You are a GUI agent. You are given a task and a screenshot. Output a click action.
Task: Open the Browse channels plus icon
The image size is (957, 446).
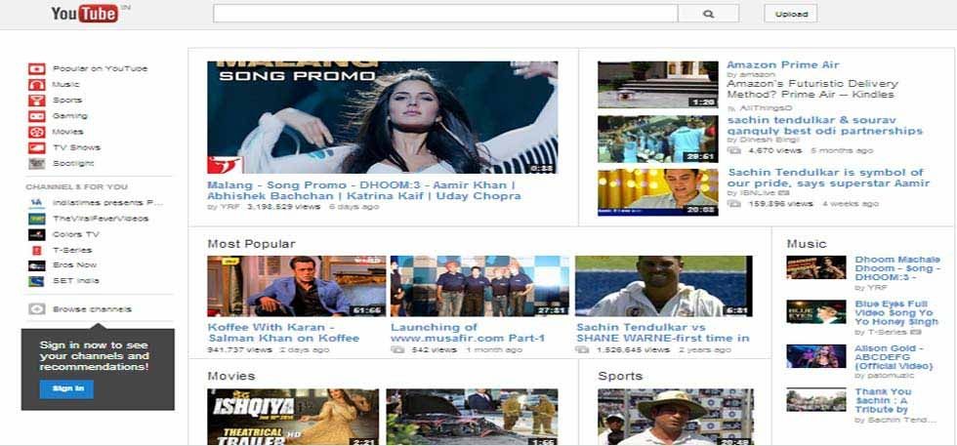click(x=36, y=309)
